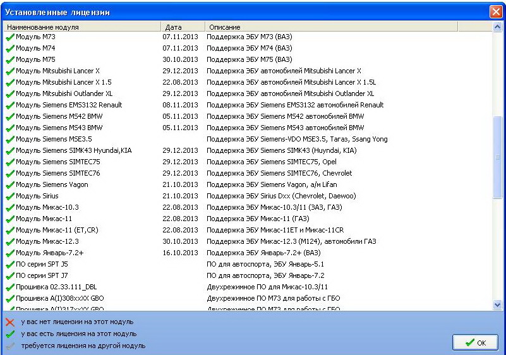
Task: Click check icon of Модуль Siemens EMS3132 Renault
Action: tap(10, 105)
